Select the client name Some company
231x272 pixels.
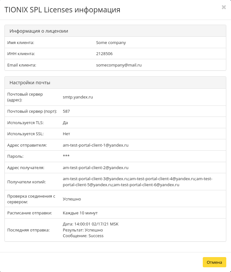coord(111,43)
